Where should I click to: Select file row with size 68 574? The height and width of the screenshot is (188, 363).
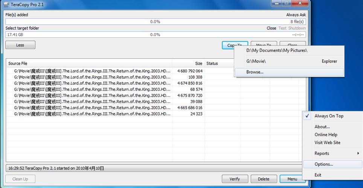point(156,89)
